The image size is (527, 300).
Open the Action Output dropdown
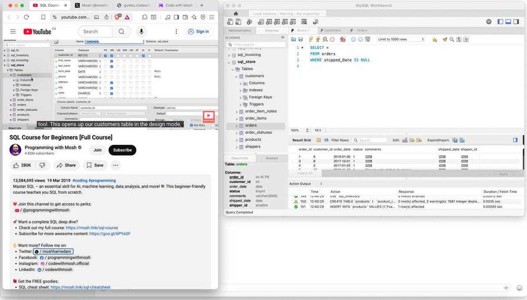pyautogui.click(x=306, y=184)
